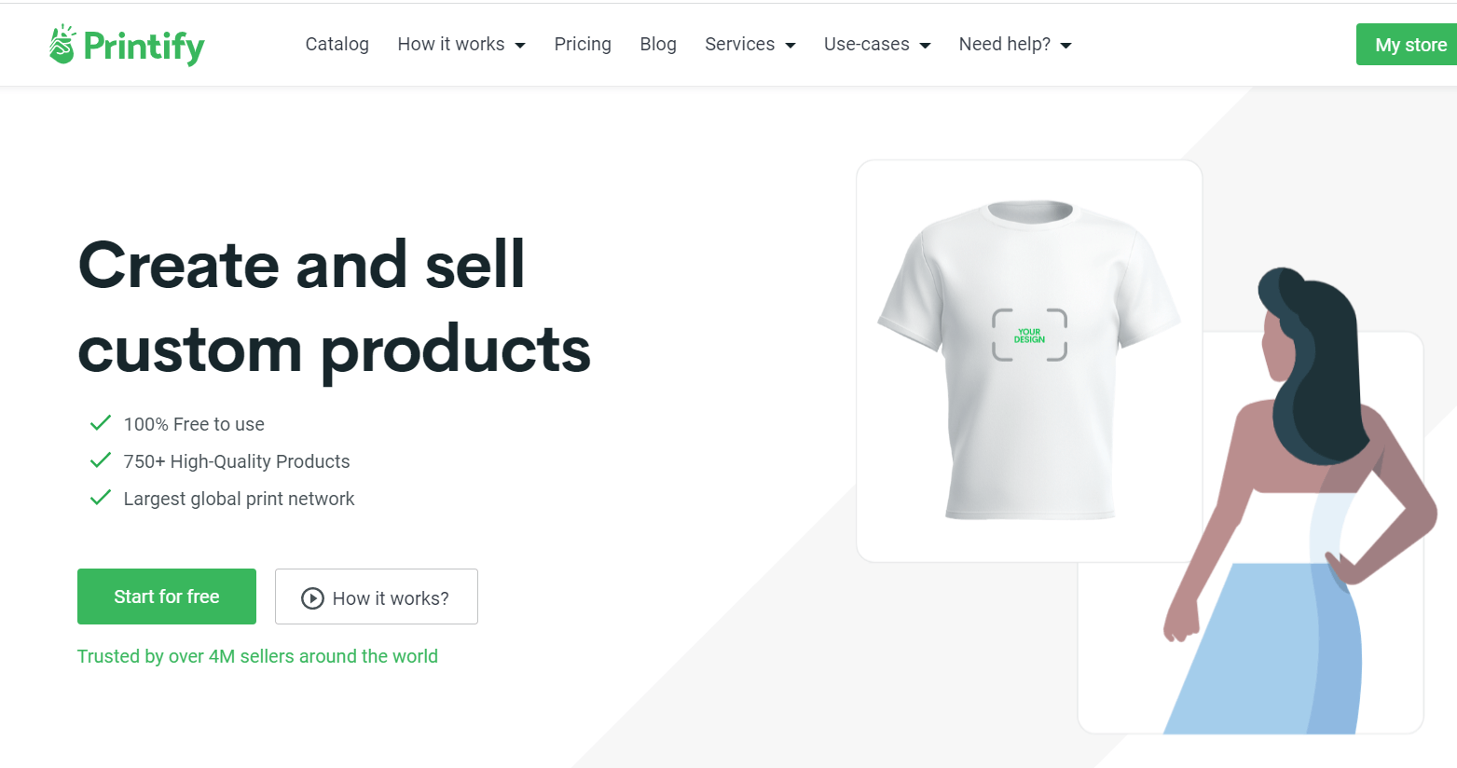This screenshot has height=768, width=1457.
Task: Click the checkmark beside Largest global print network
Action: coord(101,498)
